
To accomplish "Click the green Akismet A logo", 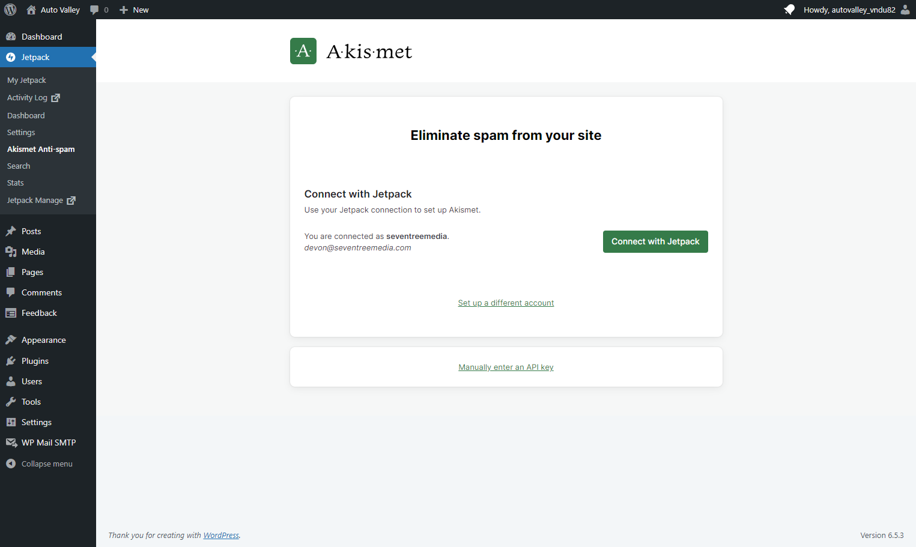I will (303, 51).
